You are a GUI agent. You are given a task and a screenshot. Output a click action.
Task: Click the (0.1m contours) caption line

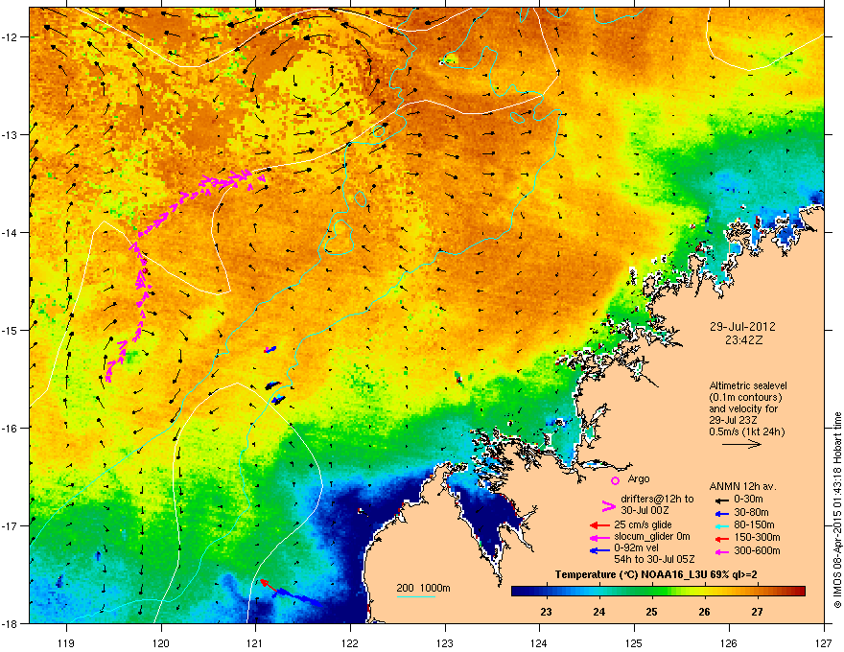(745, 398)
